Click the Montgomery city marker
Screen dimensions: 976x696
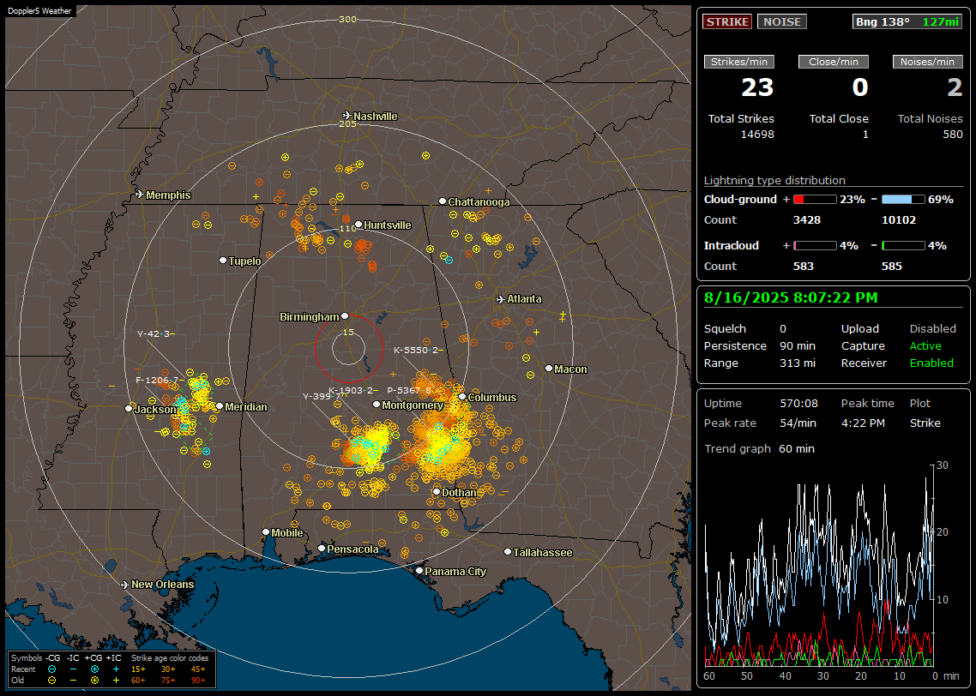pos(376,405)
